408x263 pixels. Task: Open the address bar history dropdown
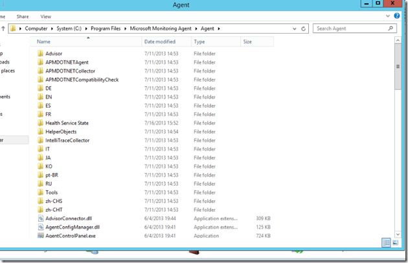pyautogui.click(x=297, y=29)
